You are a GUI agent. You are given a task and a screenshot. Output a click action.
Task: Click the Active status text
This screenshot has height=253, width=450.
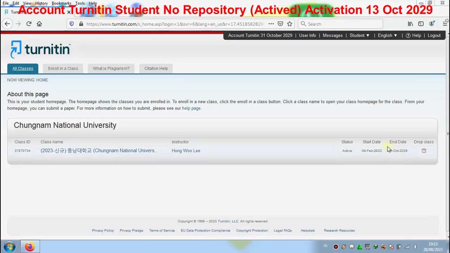347,151
